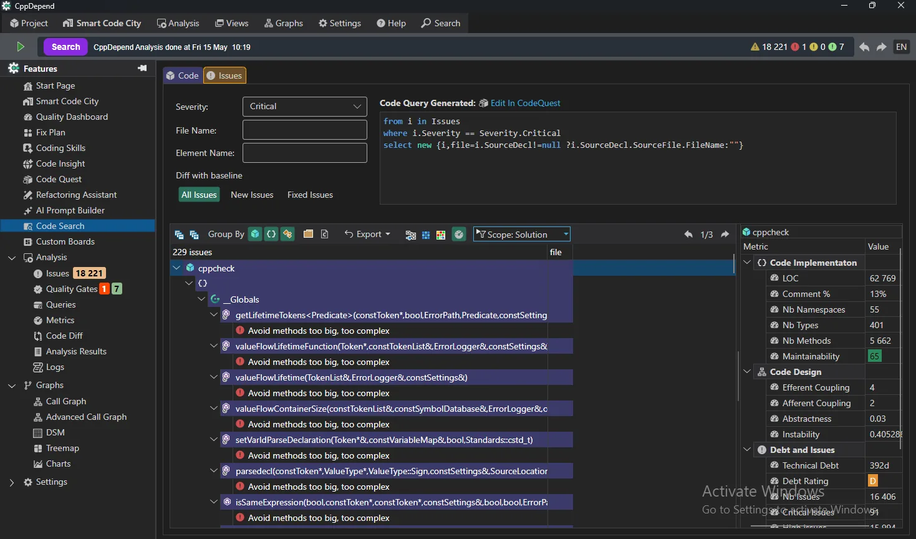The image size is (916, 539).
Task: Collapse the Code Design metrics group
Action: 748,372
